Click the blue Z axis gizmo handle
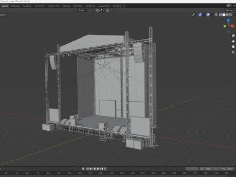Screen dimensions: 236x177 [228, 20]
